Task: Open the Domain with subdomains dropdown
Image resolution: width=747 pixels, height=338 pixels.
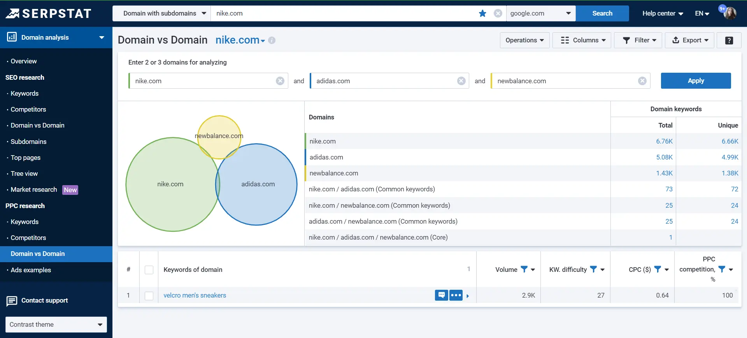Action: pyautogui.click(x=161, y=13)
